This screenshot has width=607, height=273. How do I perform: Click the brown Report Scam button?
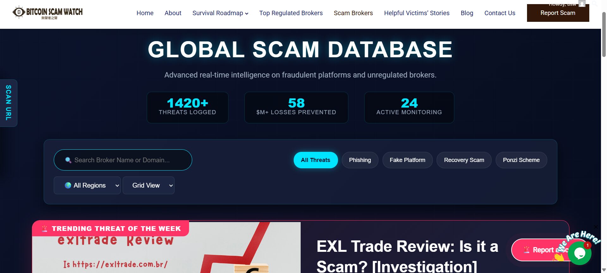(x=558, y=13)
